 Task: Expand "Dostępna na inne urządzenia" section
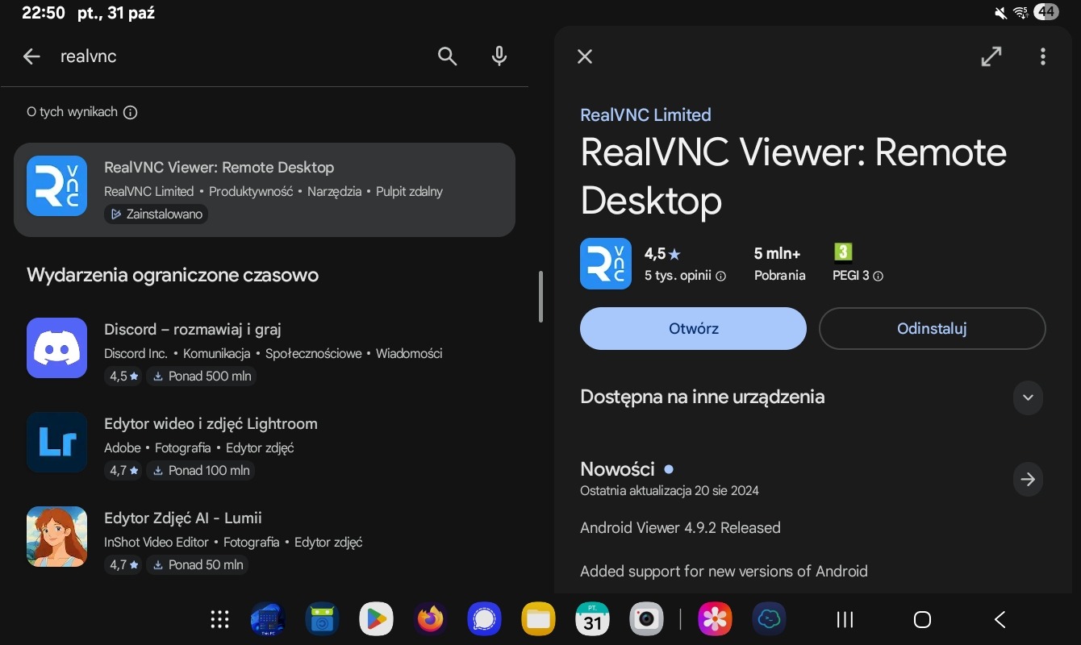[x=1027, y=397]
